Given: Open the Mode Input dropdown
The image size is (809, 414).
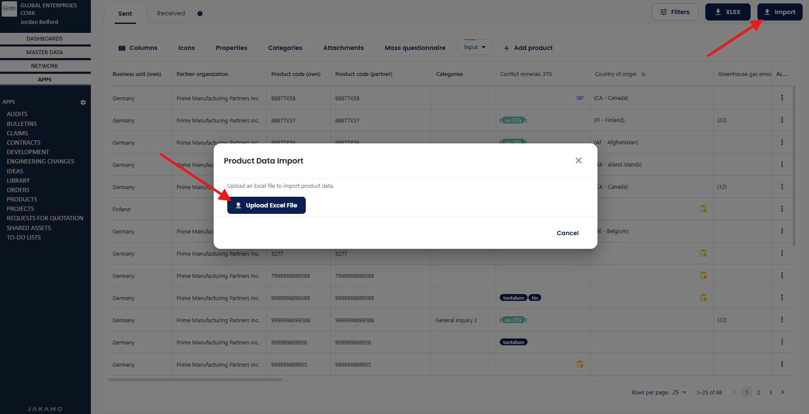Looking at the screenshot, I should coord(475,47).
